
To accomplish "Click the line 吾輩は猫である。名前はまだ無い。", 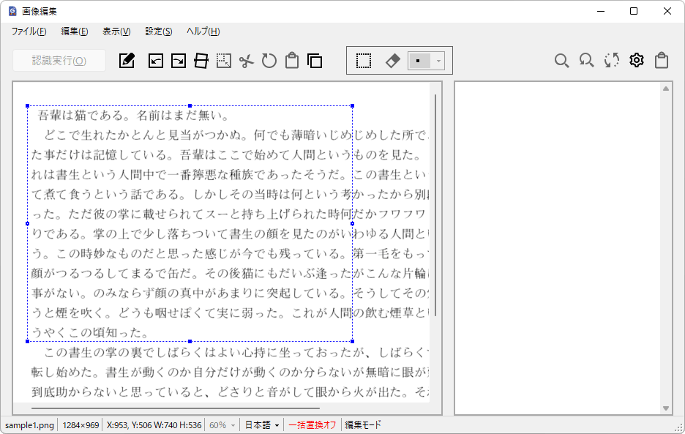I will click(134, 116).
